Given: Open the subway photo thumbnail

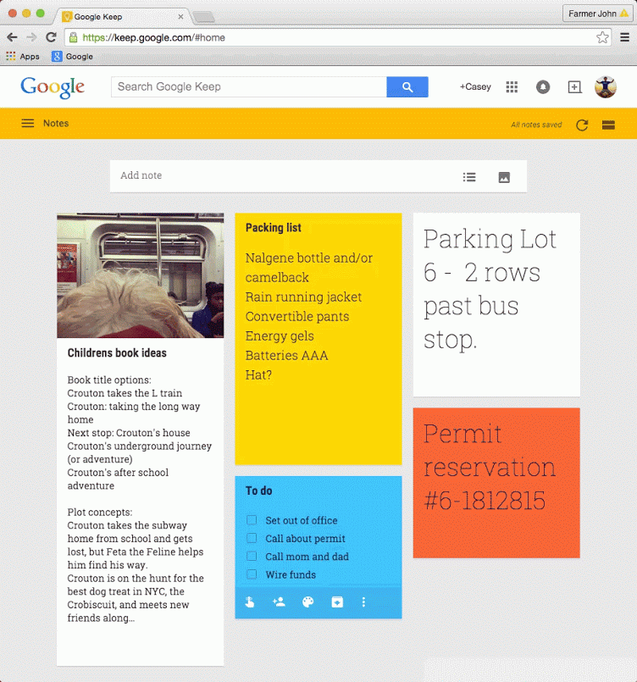Looking at the screenshot, I should click(141, 275).
